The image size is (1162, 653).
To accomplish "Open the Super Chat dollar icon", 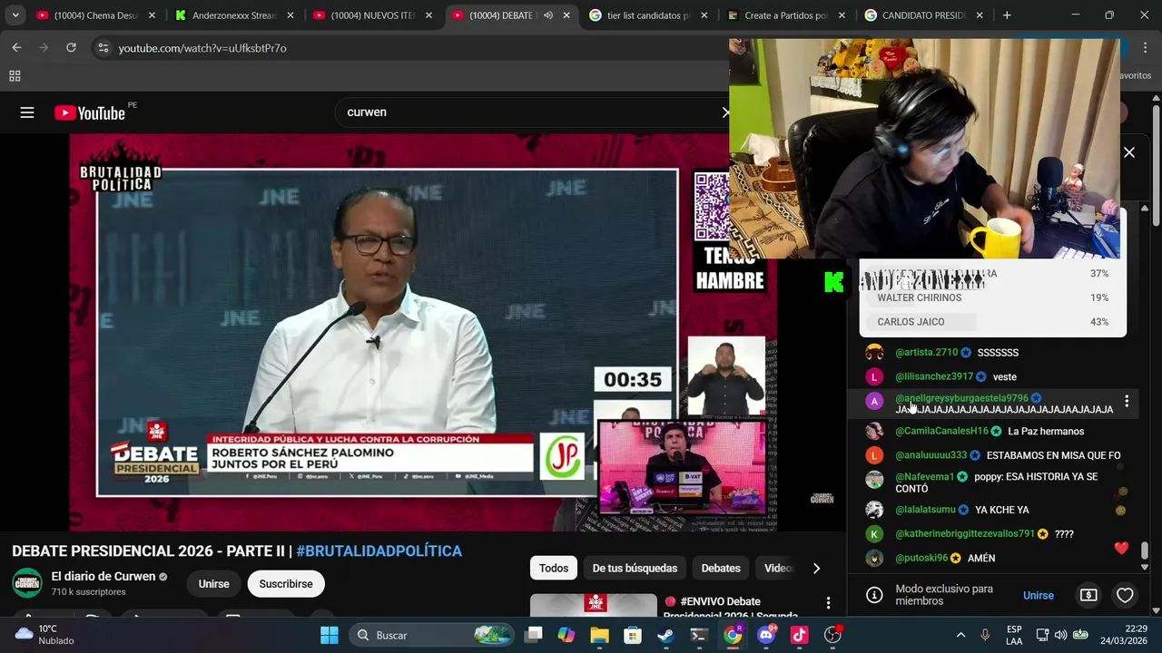I will point(1088,596).
